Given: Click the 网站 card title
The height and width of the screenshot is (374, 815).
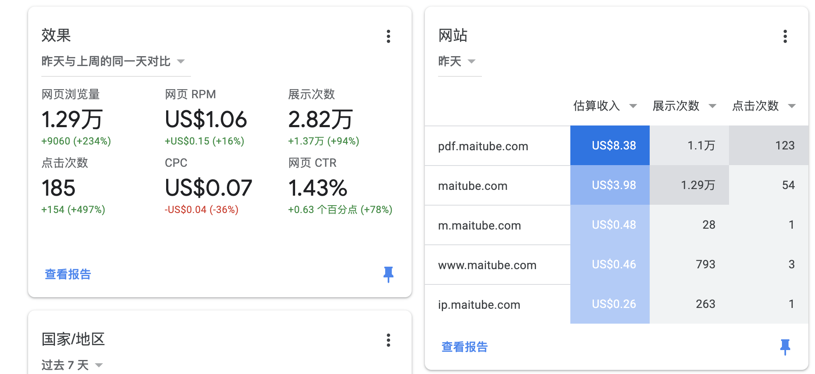Looking at the screenshot, I should (453, 36).
